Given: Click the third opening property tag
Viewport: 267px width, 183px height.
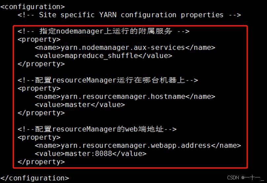Looking at the screenshot, I should [39, 137].
